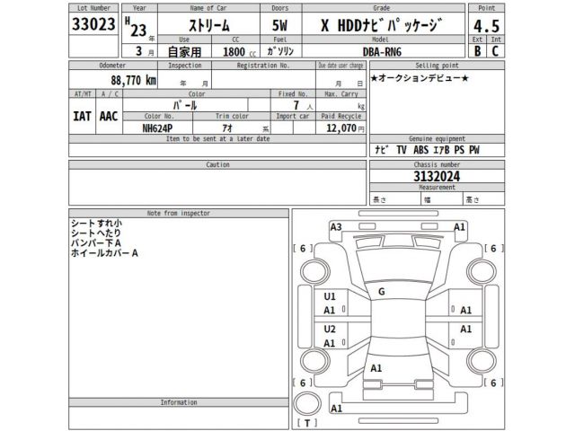Click the seating capacity 7 人

303,106
